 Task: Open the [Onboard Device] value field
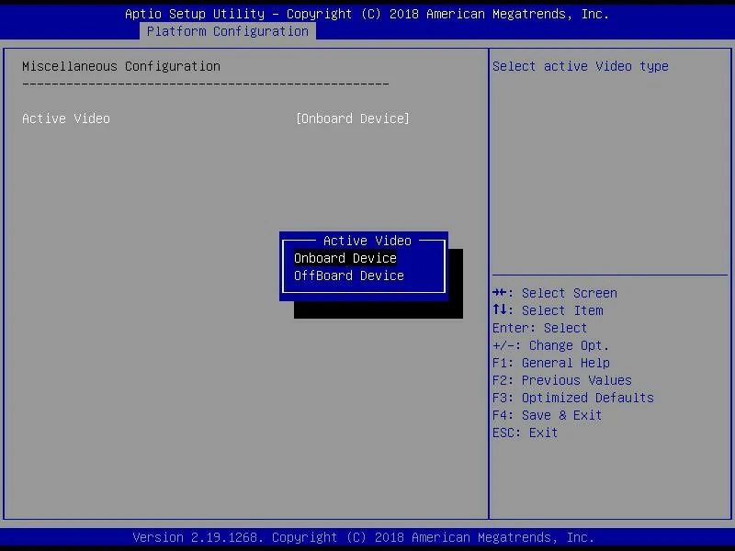(353, 118)
